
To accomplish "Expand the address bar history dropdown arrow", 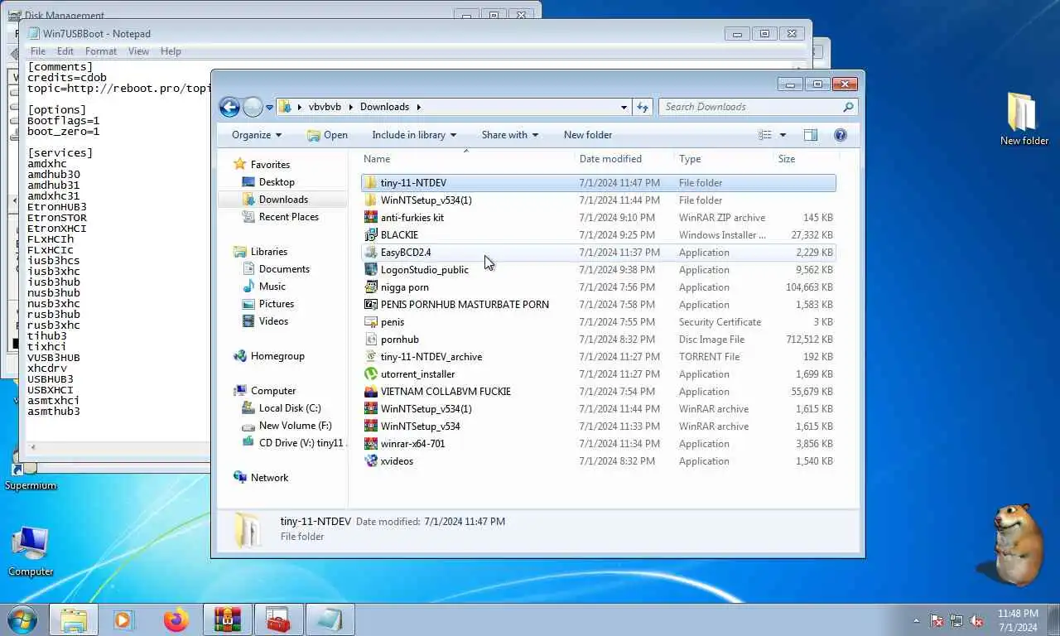I will tap(624, 107).
